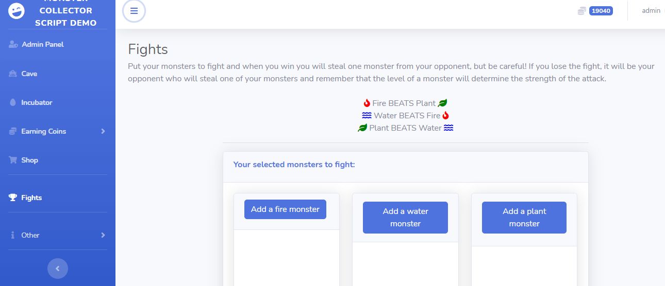Click Add a water monster button
665x286 pixels.
(x=405, y=218)
